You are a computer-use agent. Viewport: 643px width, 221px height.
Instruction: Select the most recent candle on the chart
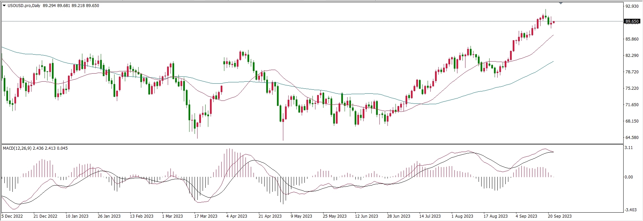554,22
